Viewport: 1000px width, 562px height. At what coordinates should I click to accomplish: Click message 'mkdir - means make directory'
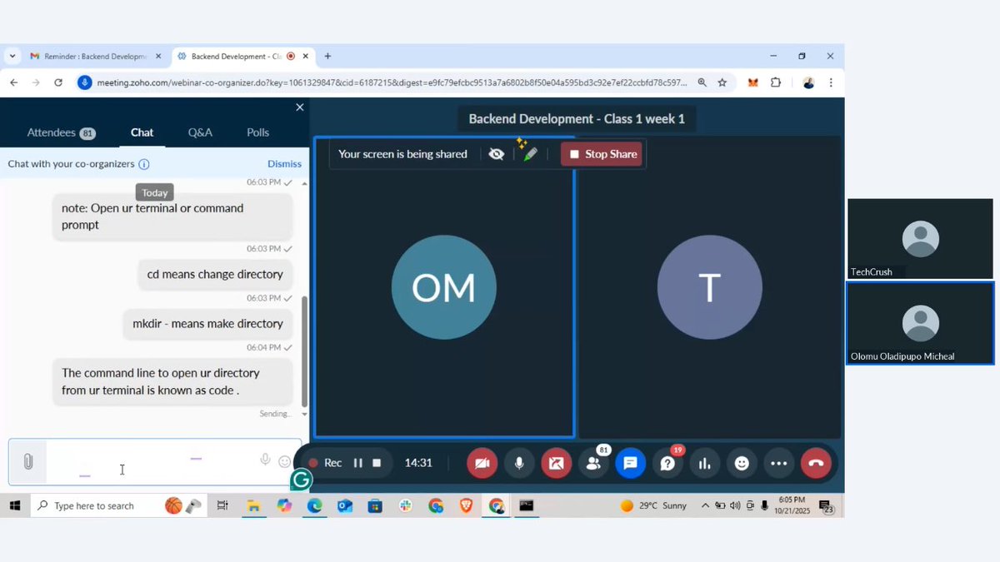click(207, 323)
